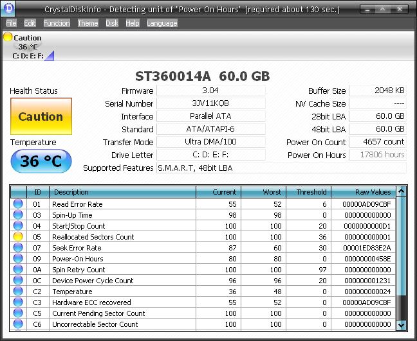
Task: Click the Transfer Mode field Ultra DMA/100
Action: pos(211,142)
